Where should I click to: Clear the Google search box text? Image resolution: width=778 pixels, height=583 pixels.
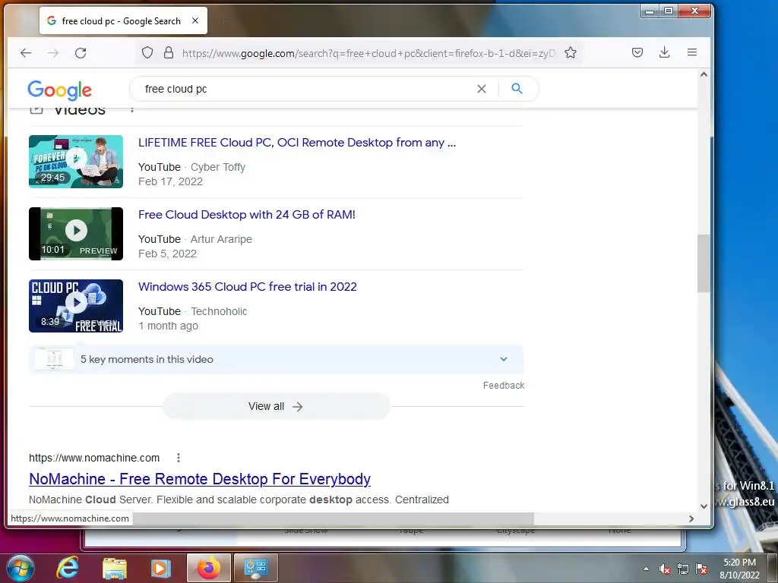(x=481, y=89)
